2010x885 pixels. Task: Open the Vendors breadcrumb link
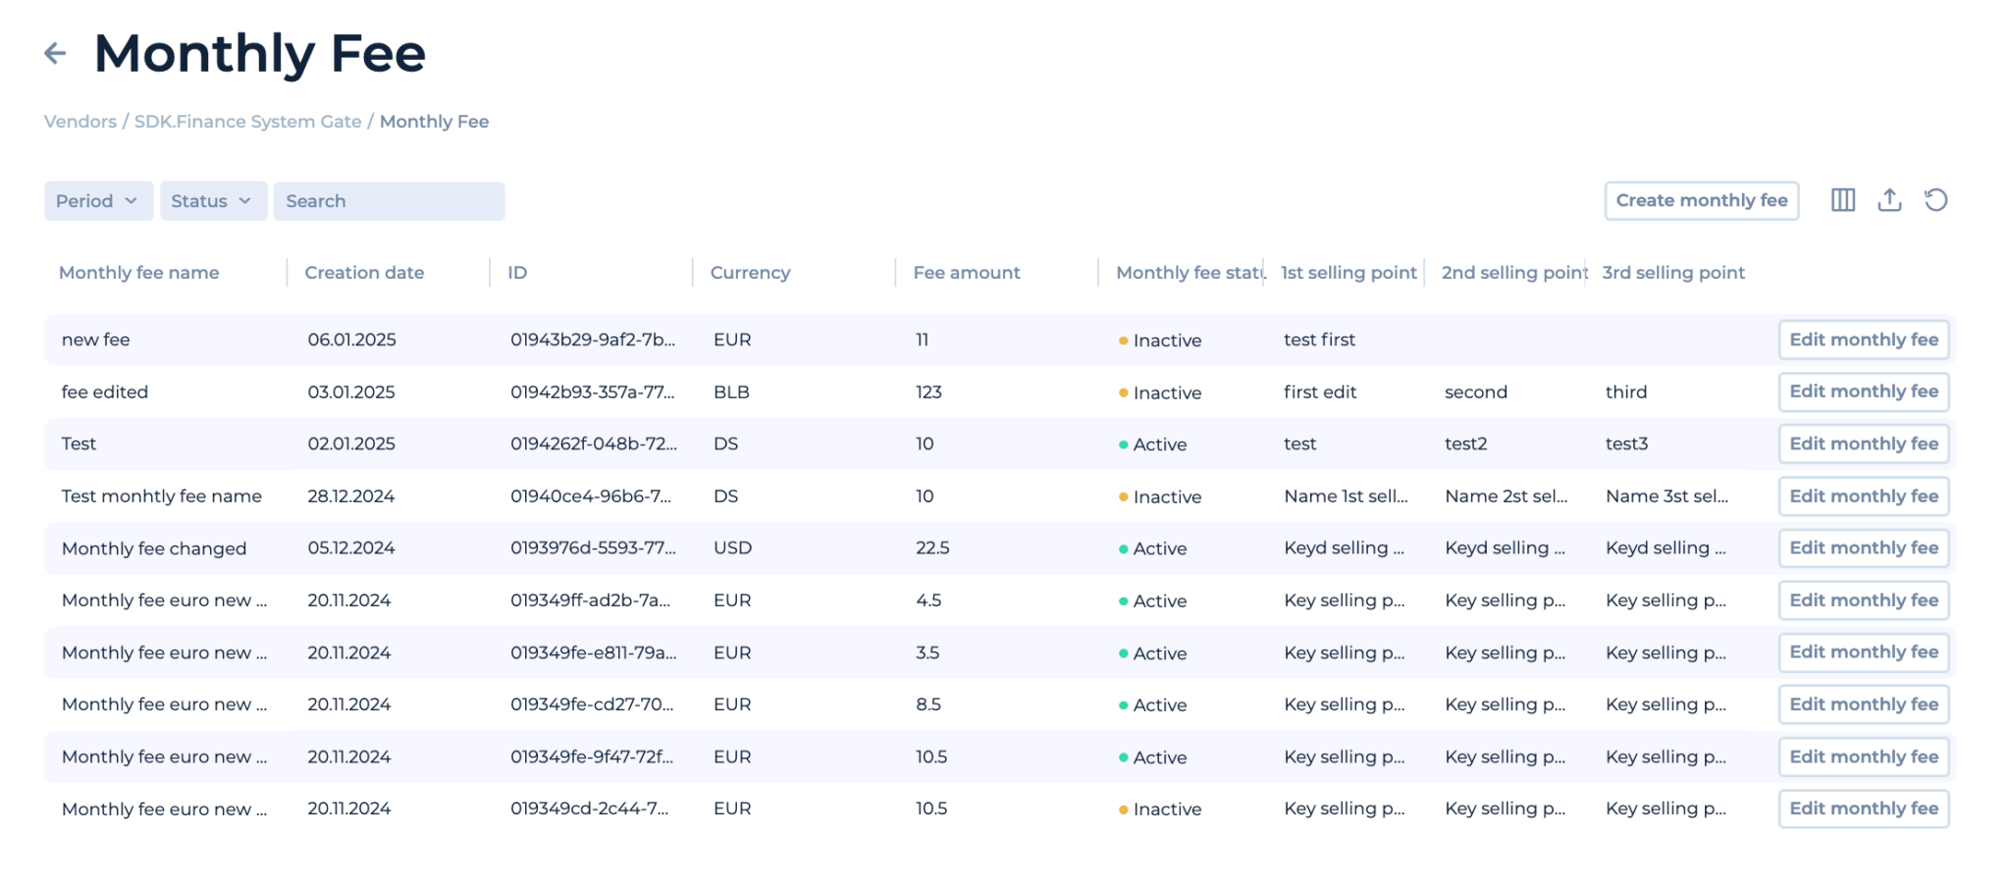79,121
